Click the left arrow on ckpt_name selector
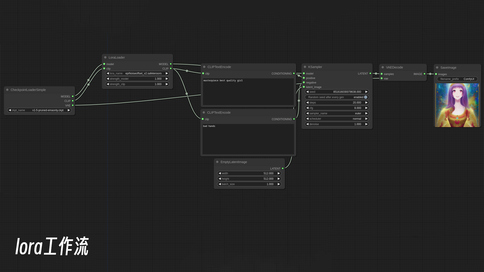 tap(10, 110)
